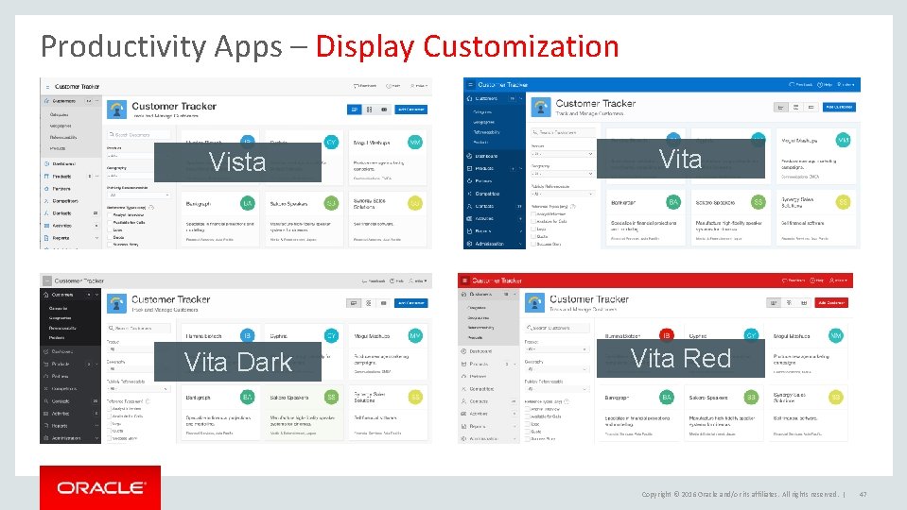Open the user menu dropdown in Vita Dark header
This screenshot has height=510, width=907.
[x=419, y=280]
